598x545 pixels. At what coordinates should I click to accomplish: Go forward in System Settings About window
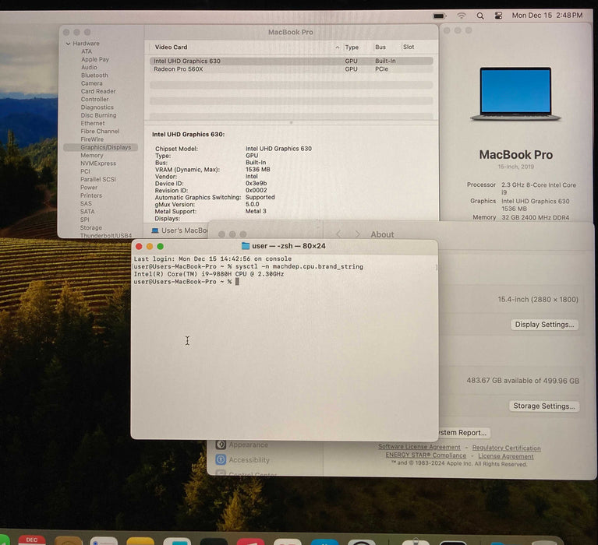coord(357,234)
